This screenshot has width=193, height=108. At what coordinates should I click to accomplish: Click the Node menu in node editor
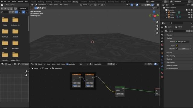click(63, 64)
